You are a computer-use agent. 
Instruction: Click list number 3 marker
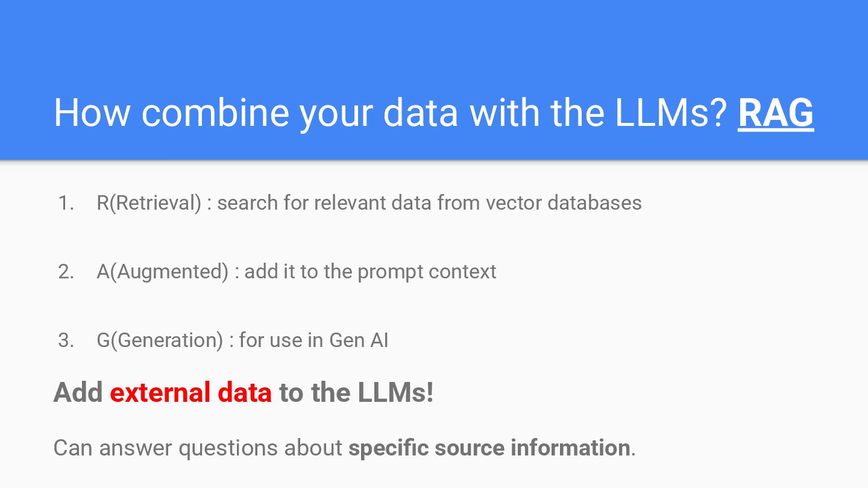(66, 340)
